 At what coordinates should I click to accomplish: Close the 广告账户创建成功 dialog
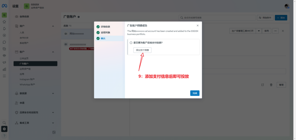[198, 25]
